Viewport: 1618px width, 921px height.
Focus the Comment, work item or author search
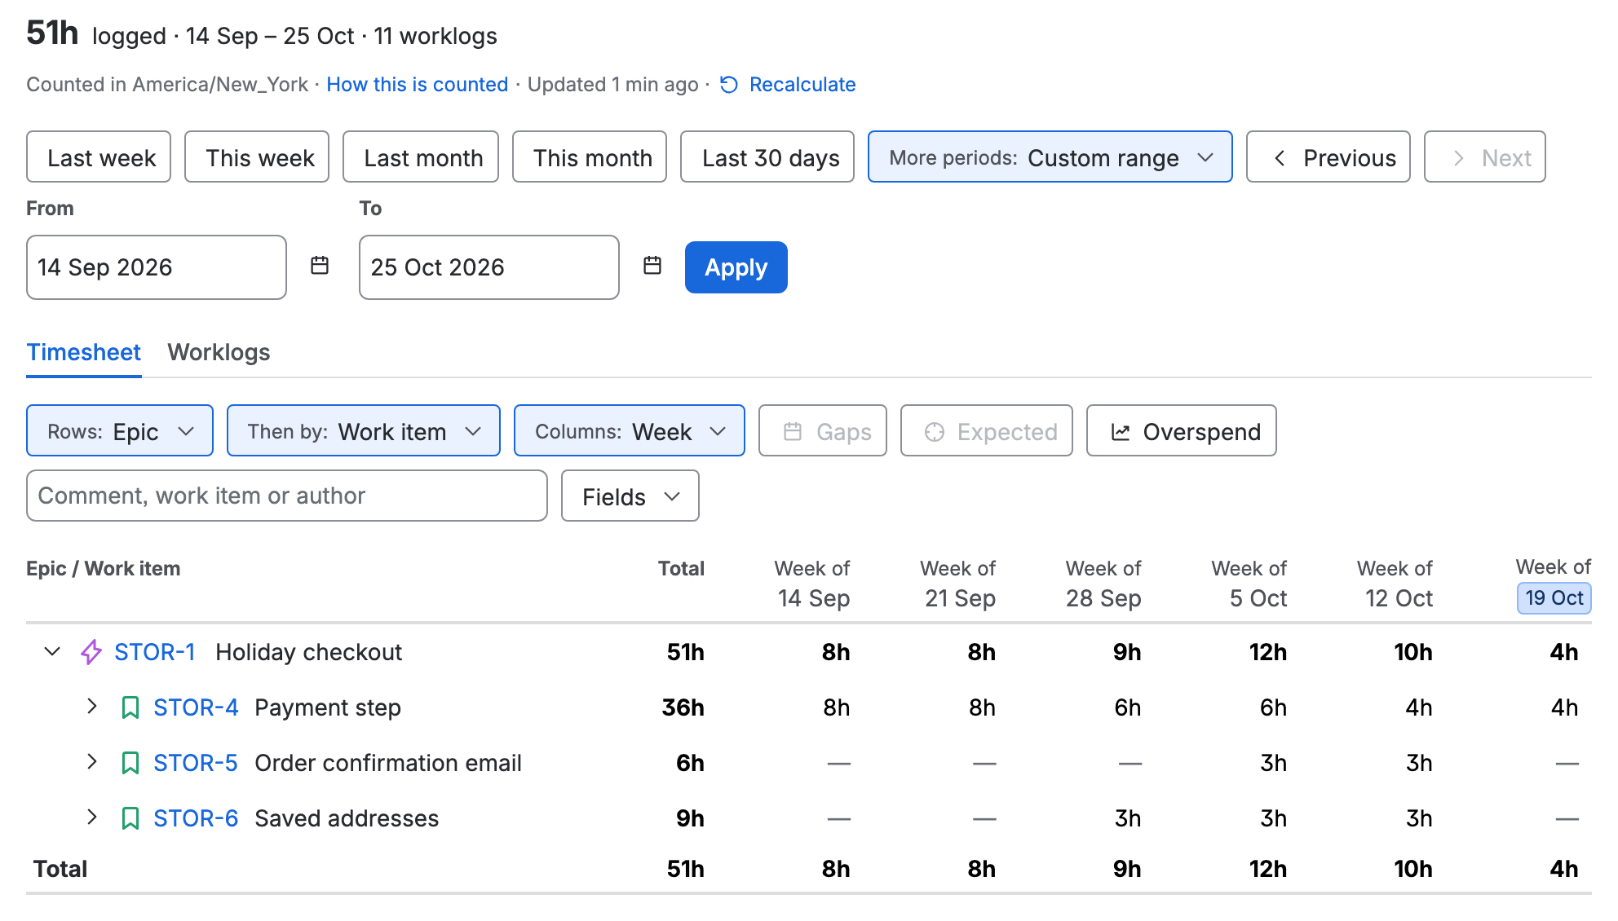287,496
